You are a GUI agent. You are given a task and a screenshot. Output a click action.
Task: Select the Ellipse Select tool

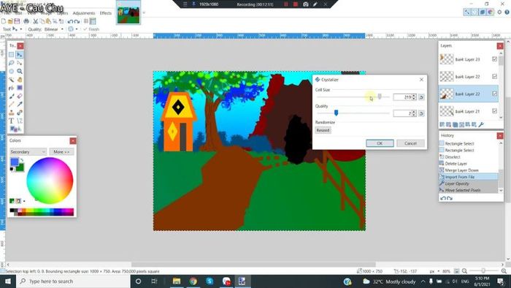(x=12, y=71)
